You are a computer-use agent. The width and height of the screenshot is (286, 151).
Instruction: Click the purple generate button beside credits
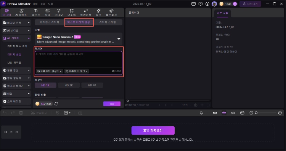pyautogui.click(x=112, y=104)
